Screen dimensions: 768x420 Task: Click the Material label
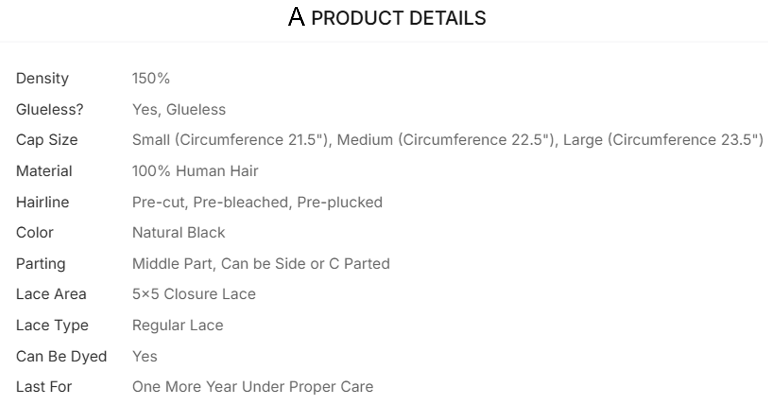pyautogui.click(x=44, y=171)
